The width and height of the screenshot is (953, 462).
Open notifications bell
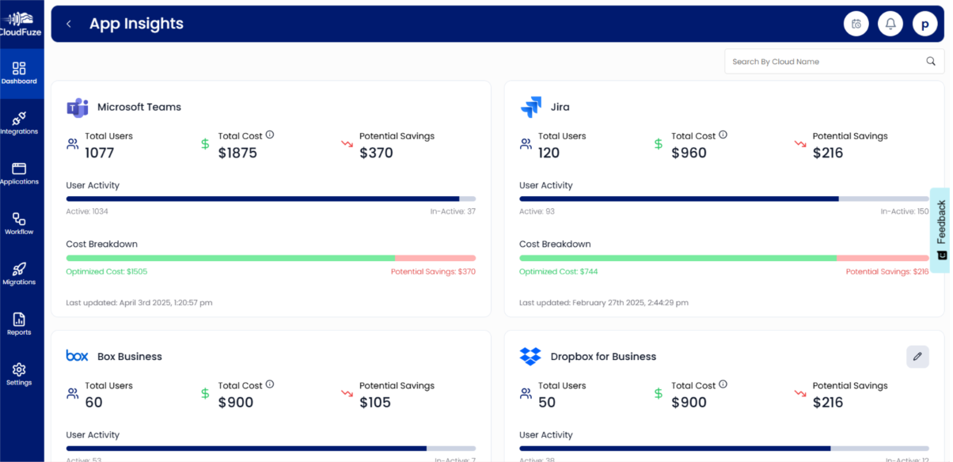coord(890,24)
